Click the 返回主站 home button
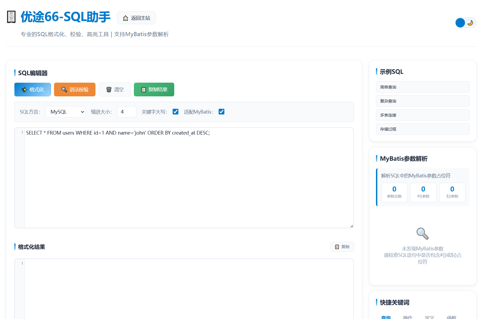Viewport: 483px width, 319px height. pos(136,18)
